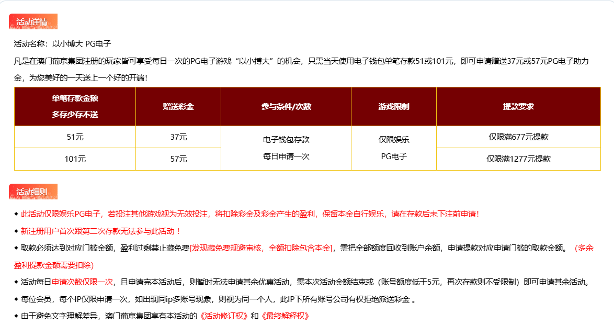The width and height of the screenshot is (614, 336).
Task: Select the 37元 bonus cell
Action: tap(178, 137)
